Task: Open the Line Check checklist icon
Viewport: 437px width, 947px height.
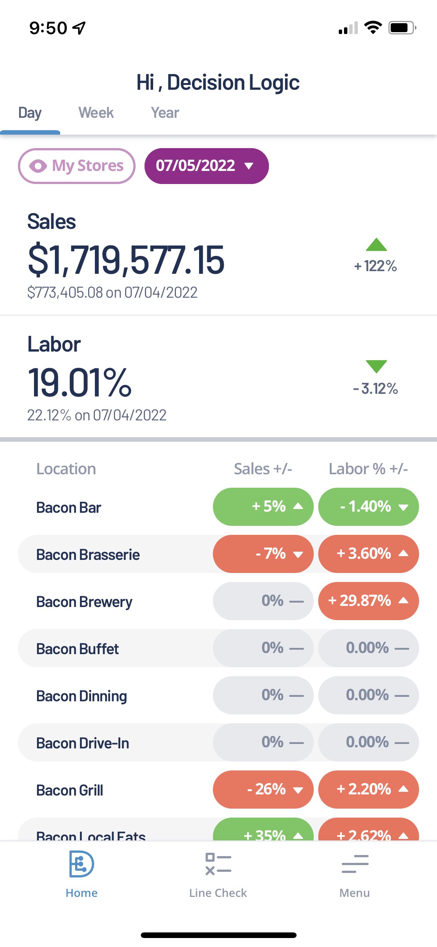Action: 218,864
